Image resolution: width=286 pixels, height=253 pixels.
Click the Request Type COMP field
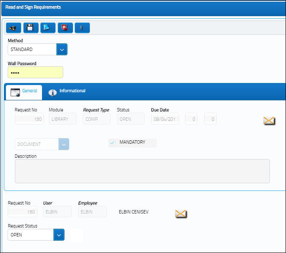tap(97, 119)
